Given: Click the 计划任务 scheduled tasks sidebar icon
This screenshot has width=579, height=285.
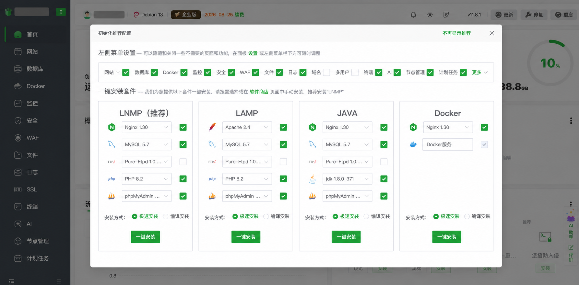Looking at the screenshot, I should (18, 258).
